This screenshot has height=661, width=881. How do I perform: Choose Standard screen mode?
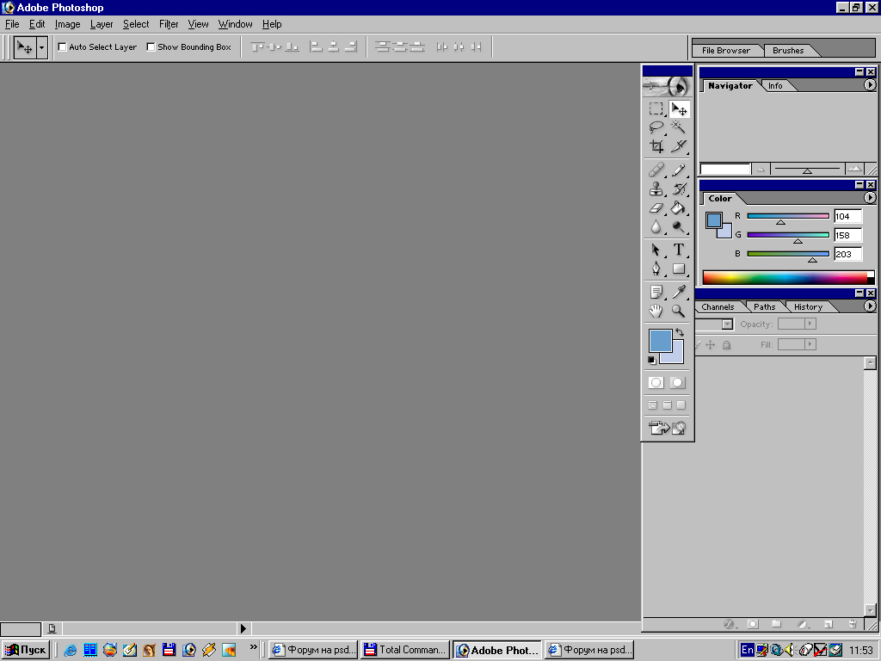point(653,405)
